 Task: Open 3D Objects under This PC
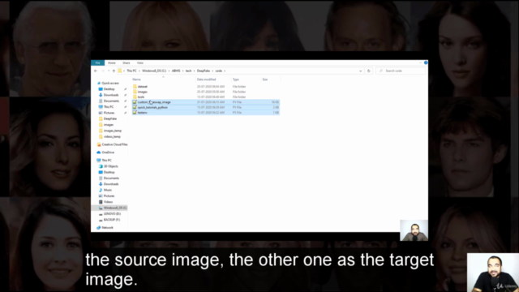pos(110,166)
